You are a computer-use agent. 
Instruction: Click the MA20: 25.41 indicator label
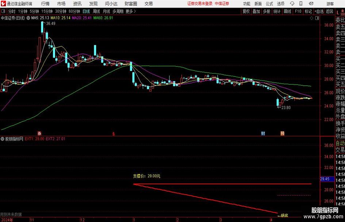tap(82, 18)
